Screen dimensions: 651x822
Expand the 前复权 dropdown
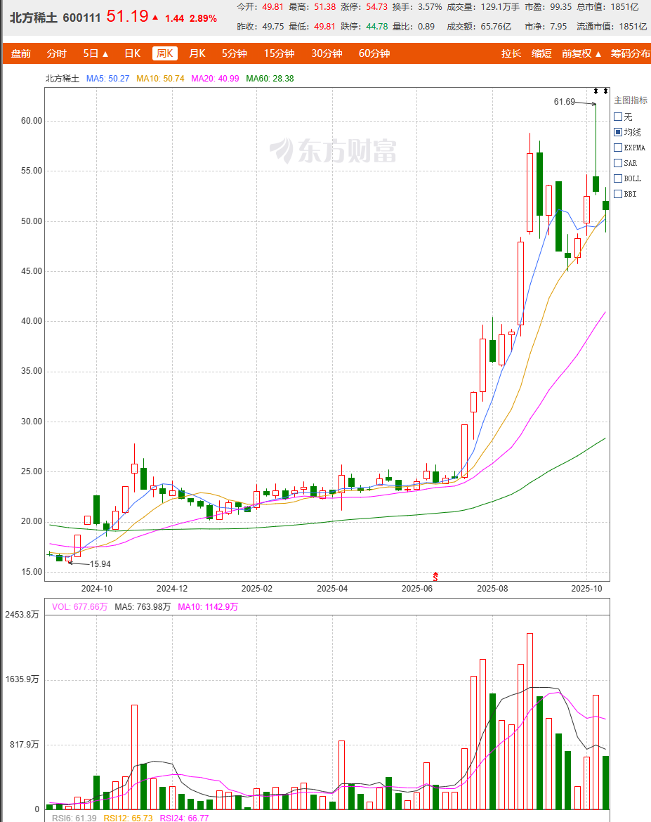coord(582,53)
